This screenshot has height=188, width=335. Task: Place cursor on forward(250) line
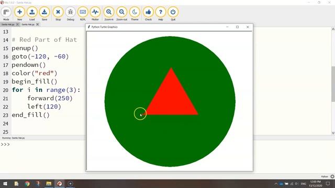(x=50, y=98)
